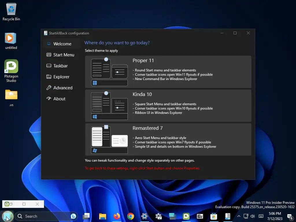Select the Plotagon Studio desktop shortcut

pyautogui.click(x=11, y=71)
